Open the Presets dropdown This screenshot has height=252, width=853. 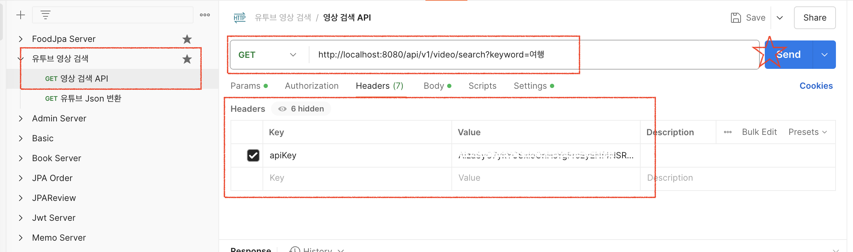coord(807,132)
